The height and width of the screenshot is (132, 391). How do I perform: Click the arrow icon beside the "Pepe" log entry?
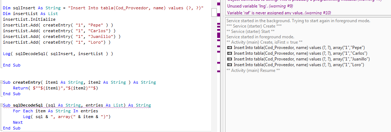[229, 48]
